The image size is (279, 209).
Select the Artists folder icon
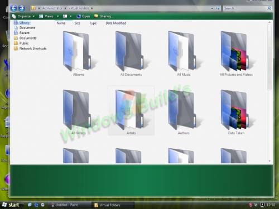[x=131, y=112]
